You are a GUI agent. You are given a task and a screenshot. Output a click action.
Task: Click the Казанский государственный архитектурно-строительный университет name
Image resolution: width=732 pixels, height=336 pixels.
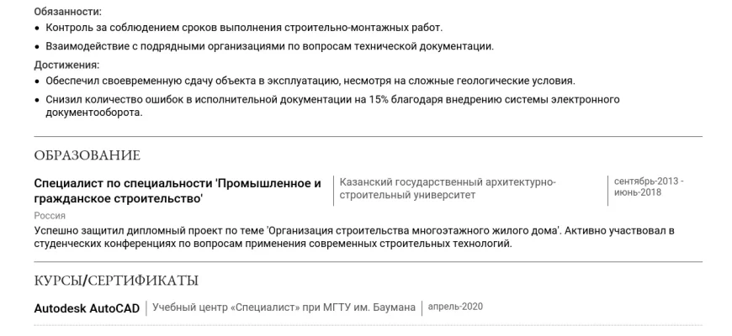point(448,188)
